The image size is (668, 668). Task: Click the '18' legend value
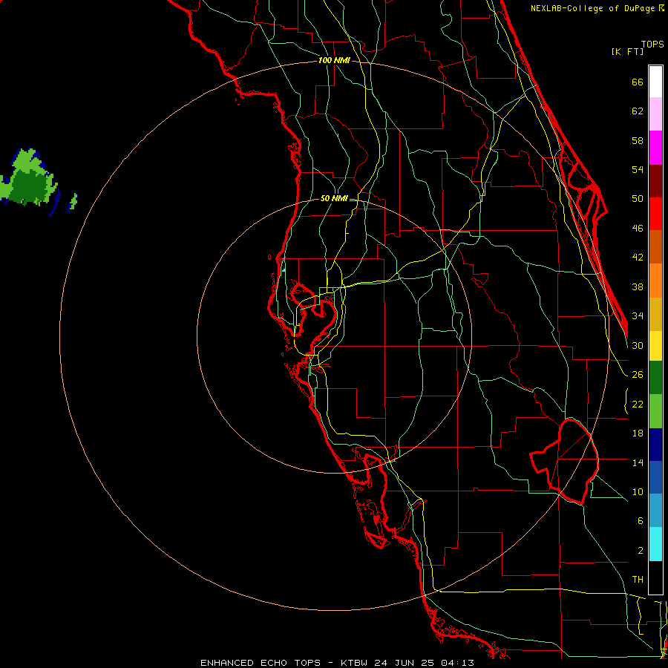point(638,433)
